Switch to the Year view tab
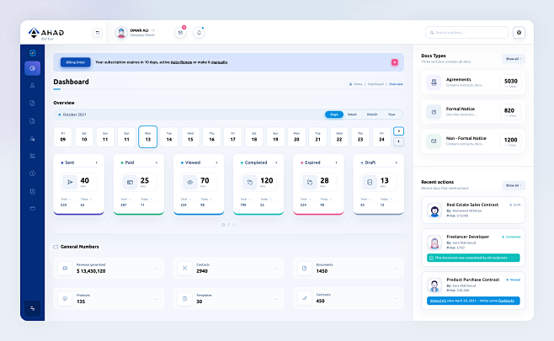The image size is (554, 341). click(x=391, y=114)
